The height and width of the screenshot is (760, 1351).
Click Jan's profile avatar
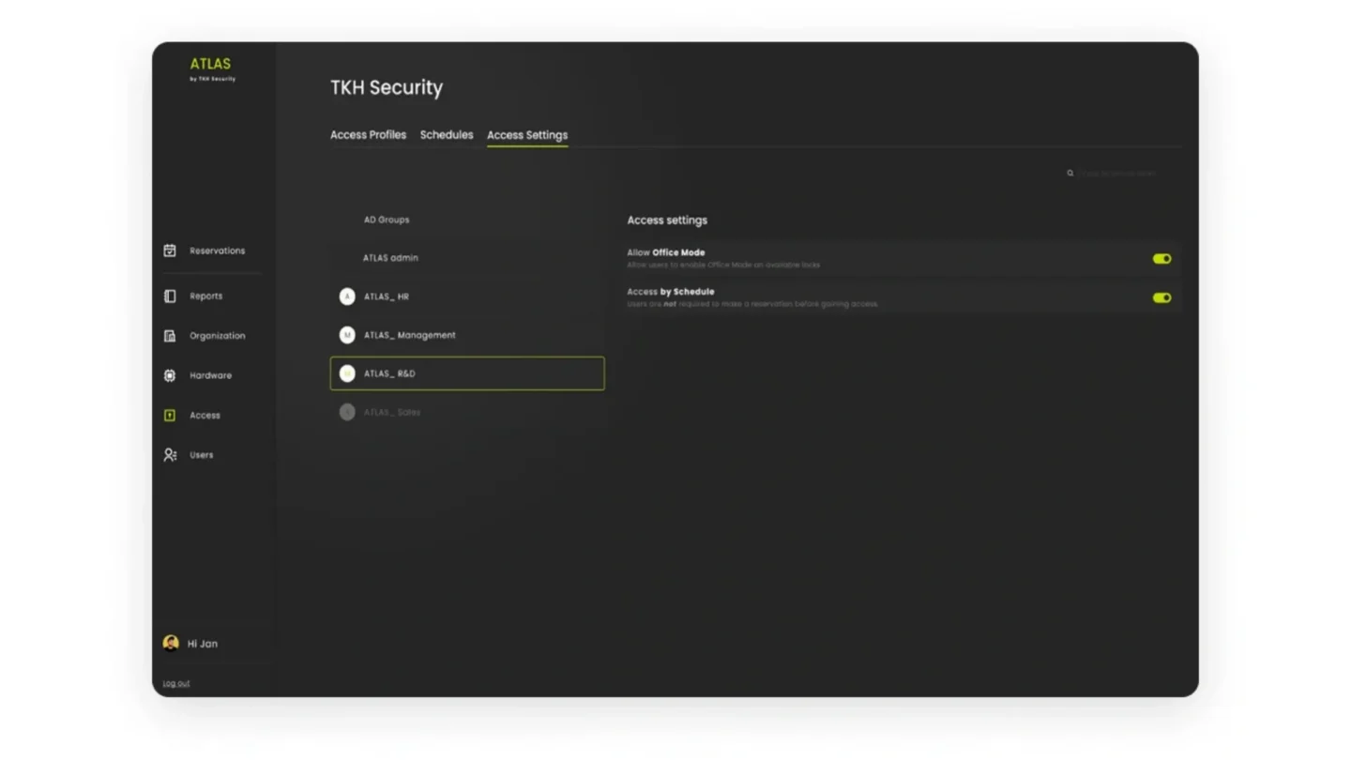coord(171,643)
